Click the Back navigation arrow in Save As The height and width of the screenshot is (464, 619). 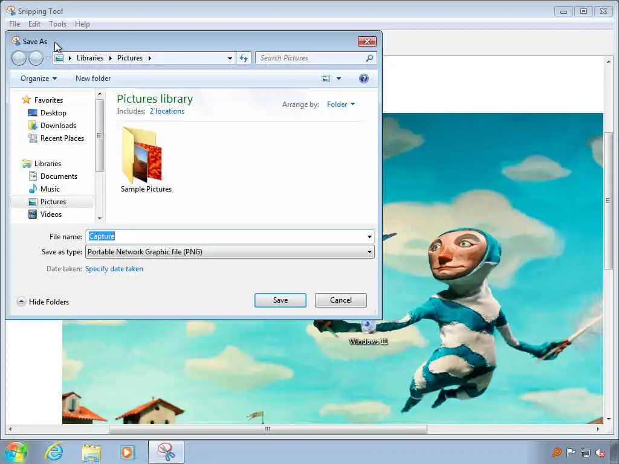19,59
